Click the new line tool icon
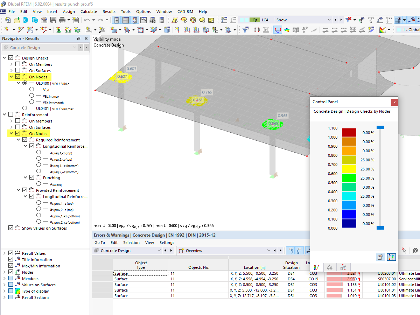Image resolution: width=420 pixels, height=315 pixels. [21, 30]
